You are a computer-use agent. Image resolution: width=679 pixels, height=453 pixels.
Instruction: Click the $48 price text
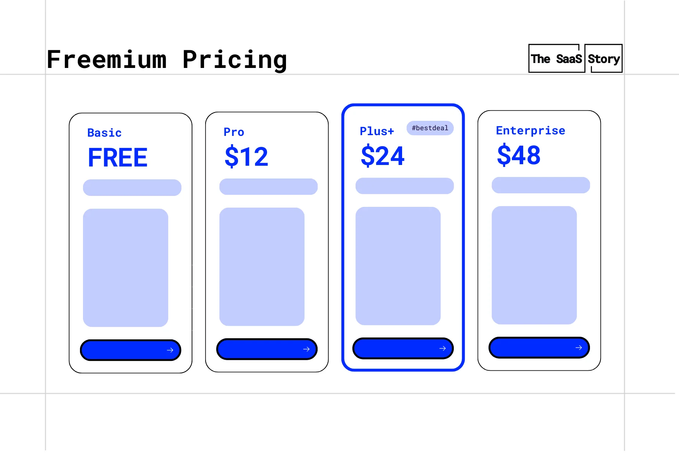[x=519, y=155]
